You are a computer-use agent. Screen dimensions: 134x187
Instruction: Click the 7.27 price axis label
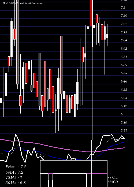124,24
